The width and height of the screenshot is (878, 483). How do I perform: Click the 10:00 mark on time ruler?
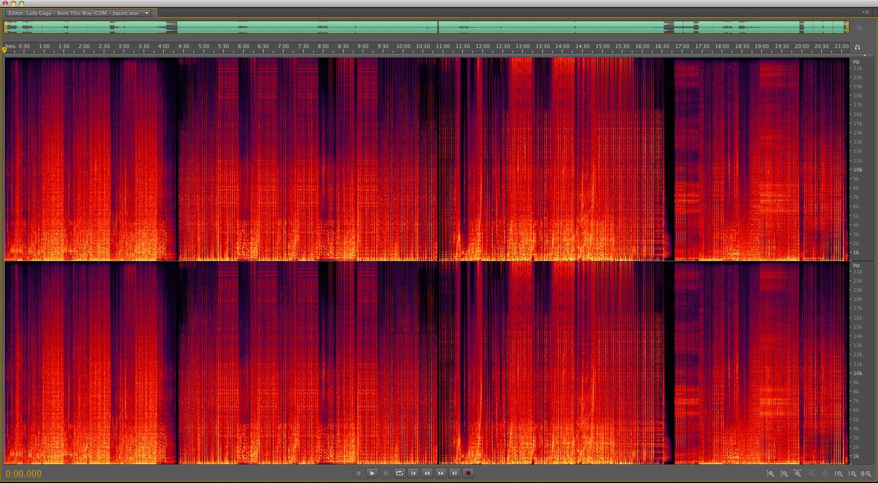403,46
